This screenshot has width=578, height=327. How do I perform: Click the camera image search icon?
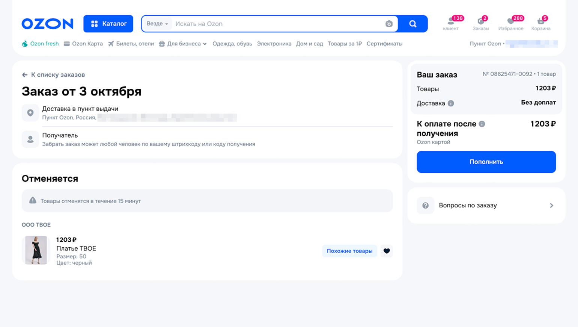(389, 24)
